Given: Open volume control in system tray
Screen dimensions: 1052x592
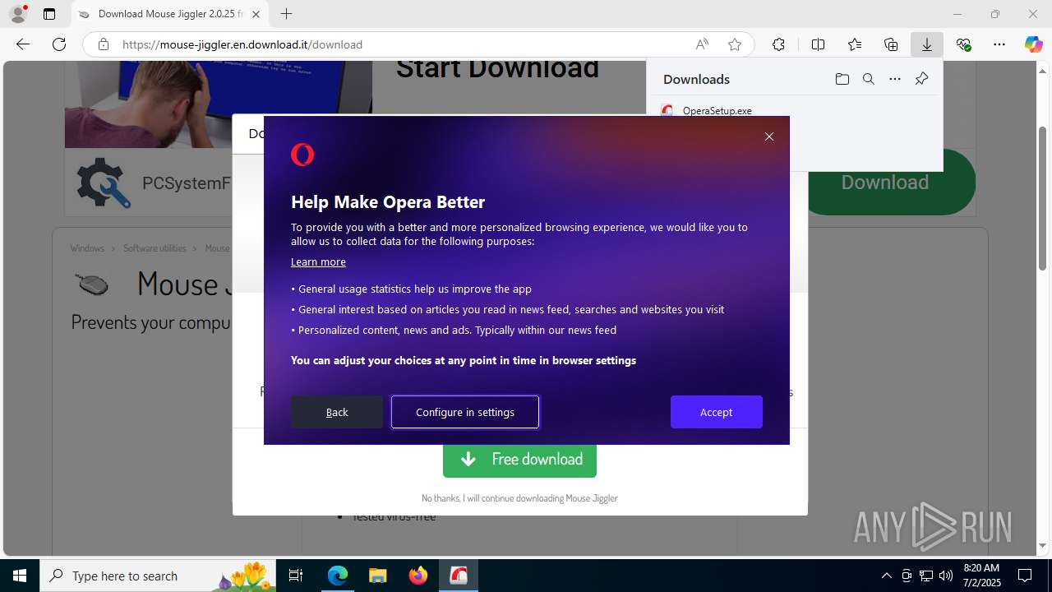Looking at the screenshot, I should [946, 576].
